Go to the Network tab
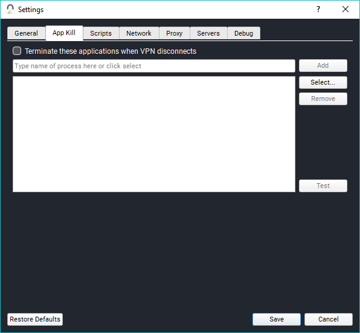Image resolution: width=360 pixels, height=333 pixels. click(139, 33)
